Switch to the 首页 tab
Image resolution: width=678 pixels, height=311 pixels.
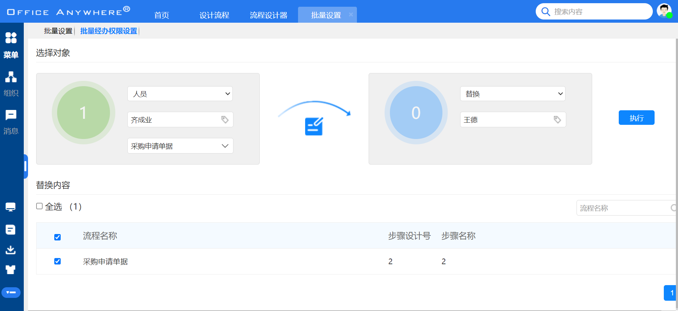tap(161, 15)
